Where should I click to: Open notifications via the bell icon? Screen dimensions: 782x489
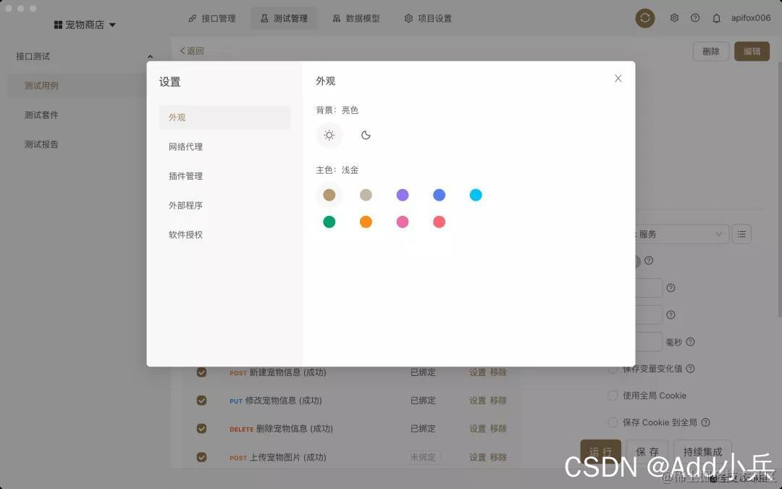[717, 17]
